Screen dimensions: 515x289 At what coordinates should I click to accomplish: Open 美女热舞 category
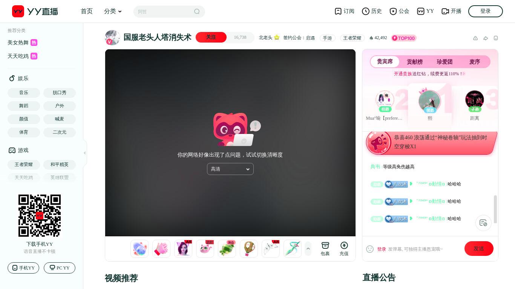pos(22,43)
